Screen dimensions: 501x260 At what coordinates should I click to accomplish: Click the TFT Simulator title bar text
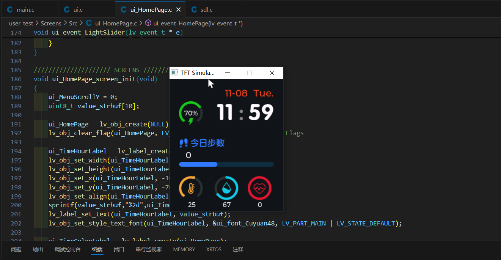point(198,73)
